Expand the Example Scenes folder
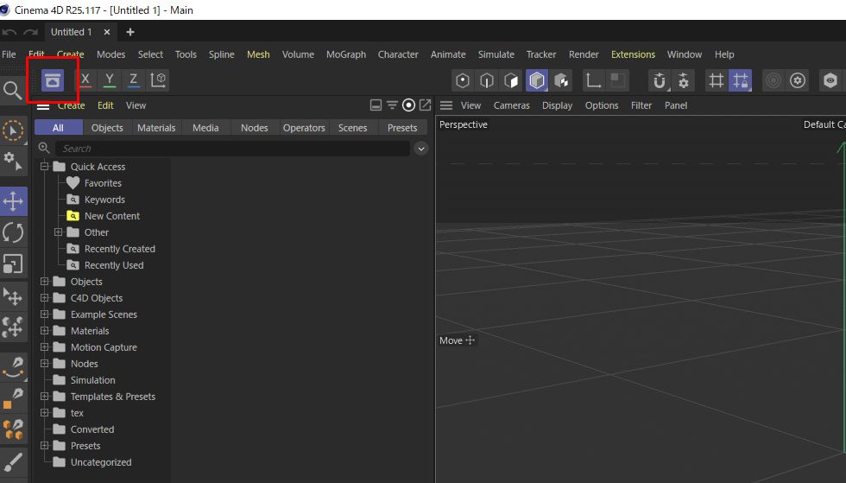This screenshot has width=846, height=483. tap(45, 314)
